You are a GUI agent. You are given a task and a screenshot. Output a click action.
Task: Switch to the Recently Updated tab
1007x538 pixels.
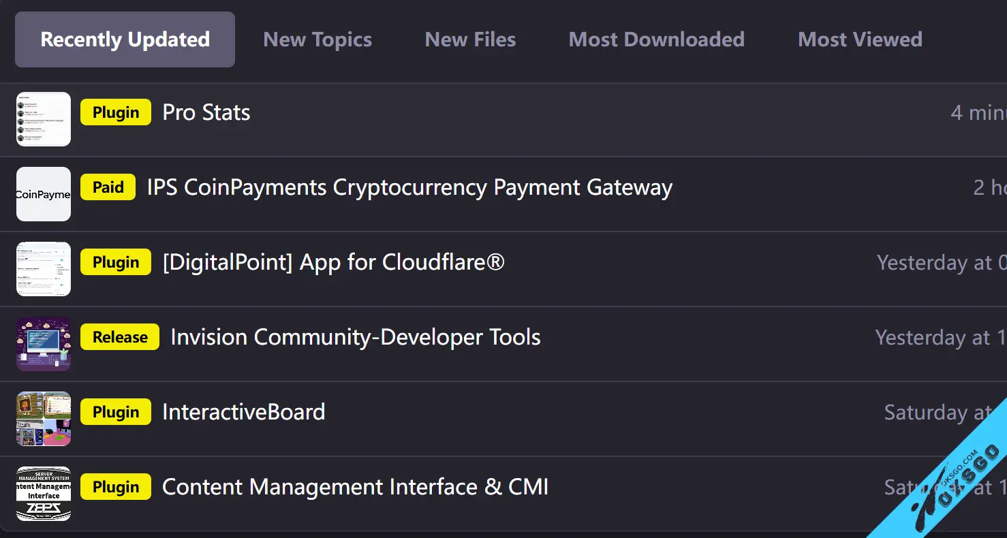tap(125, 39)
